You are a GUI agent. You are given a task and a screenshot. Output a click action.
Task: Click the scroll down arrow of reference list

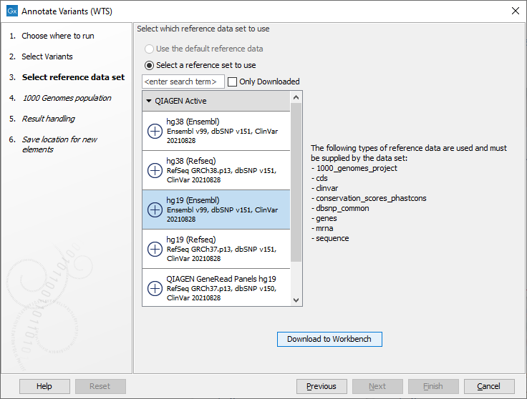[296, 300]
